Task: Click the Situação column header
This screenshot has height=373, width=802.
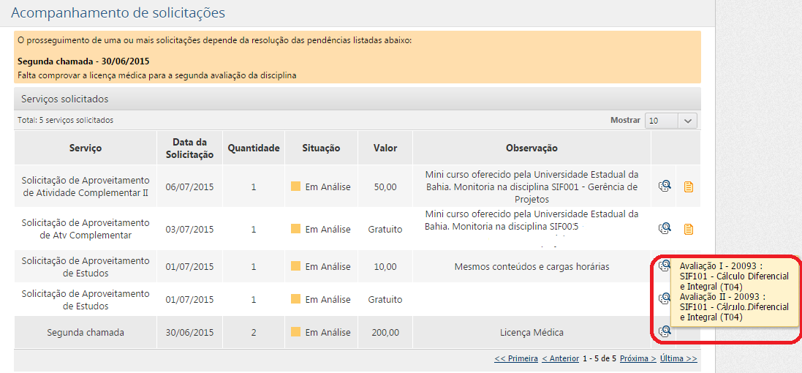Action: [x=321, y=148]
